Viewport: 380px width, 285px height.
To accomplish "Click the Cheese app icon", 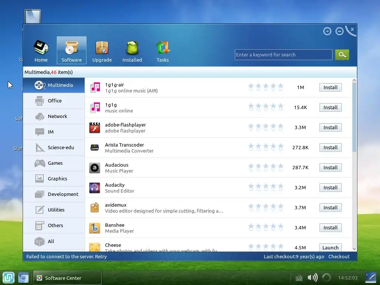I will click(x=95, y=247).
